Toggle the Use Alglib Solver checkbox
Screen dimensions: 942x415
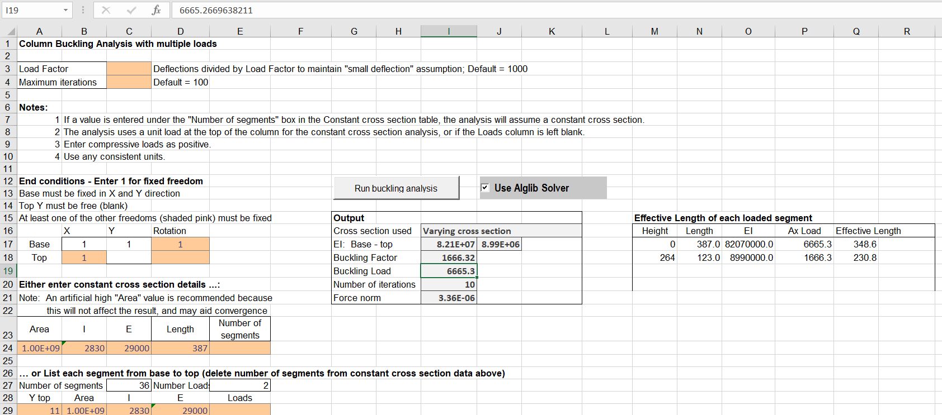pyautogui.click(x=485, y=188)
